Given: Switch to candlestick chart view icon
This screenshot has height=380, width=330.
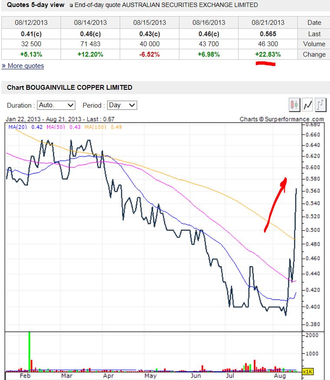Looking at the screenshot, I should (x=294, y=105).
